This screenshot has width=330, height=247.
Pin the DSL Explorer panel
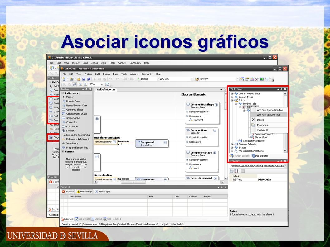coord(281,89)
